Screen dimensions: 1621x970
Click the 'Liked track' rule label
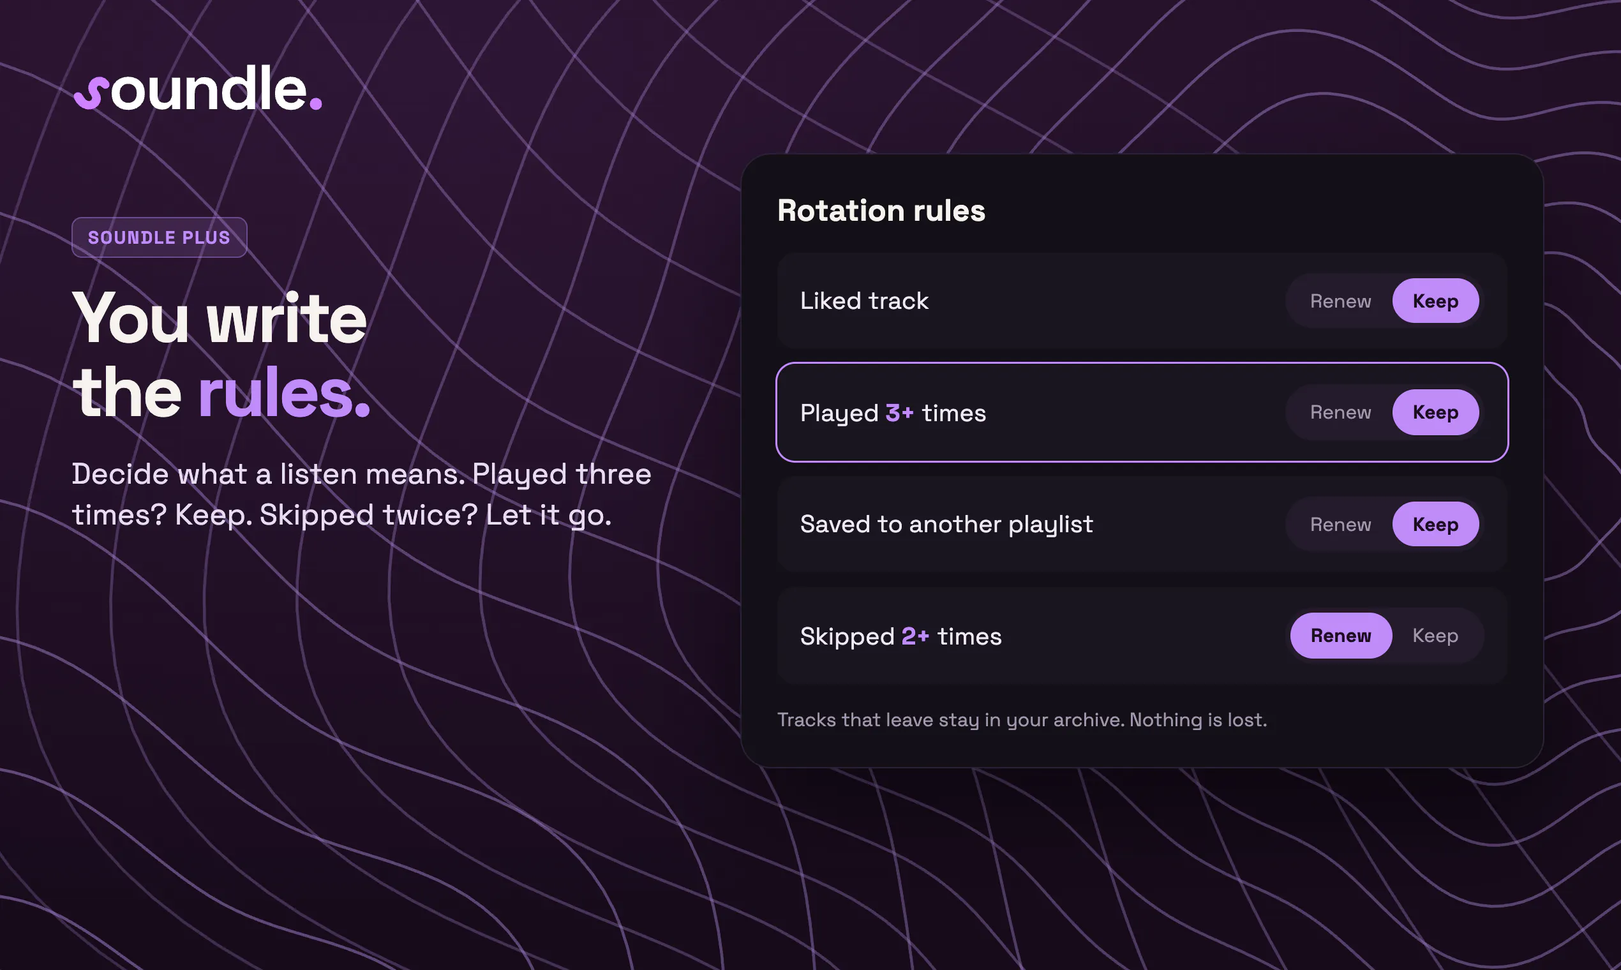tap(864, 301)
